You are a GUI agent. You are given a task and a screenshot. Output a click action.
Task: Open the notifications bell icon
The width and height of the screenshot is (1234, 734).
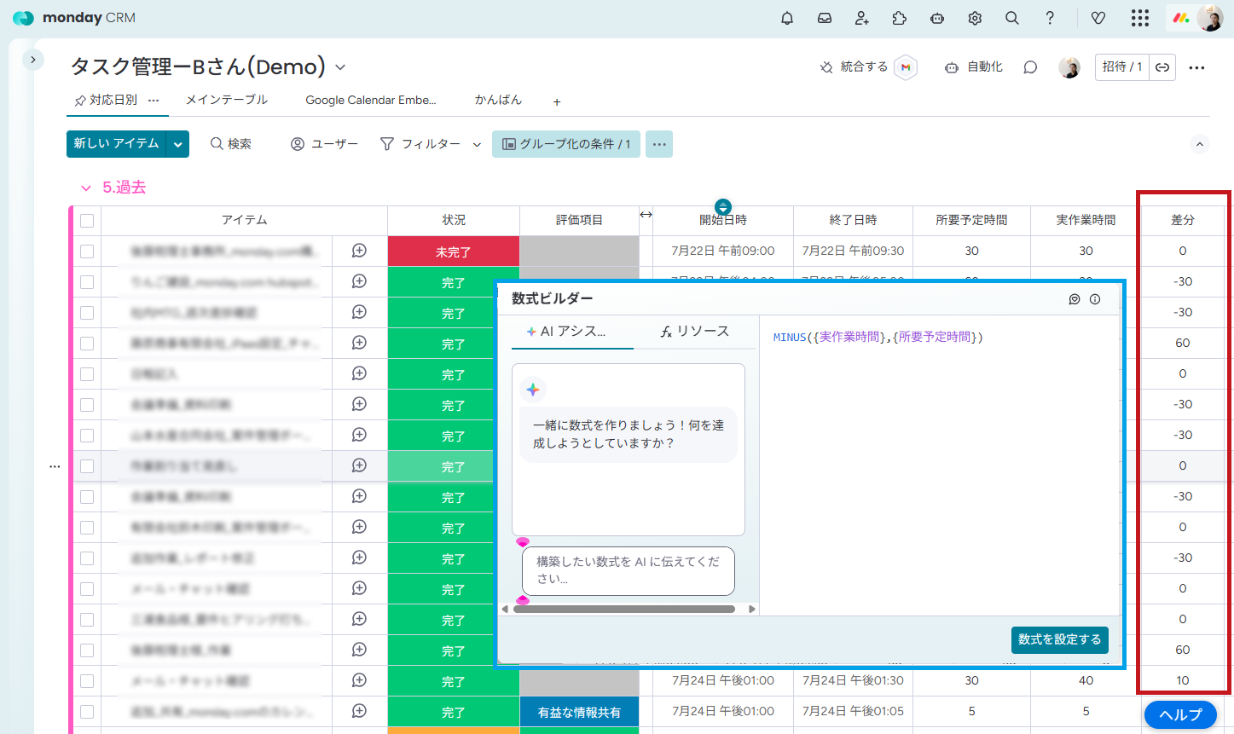[787, 18]
